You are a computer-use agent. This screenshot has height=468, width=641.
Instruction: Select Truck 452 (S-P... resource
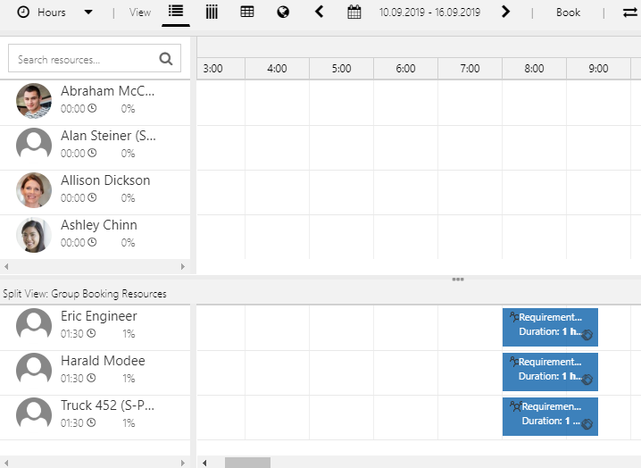[x=95, y=417]
